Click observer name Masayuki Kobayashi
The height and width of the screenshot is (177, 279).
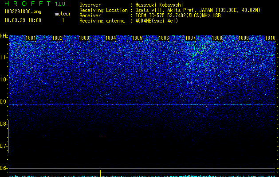point(159,5)
